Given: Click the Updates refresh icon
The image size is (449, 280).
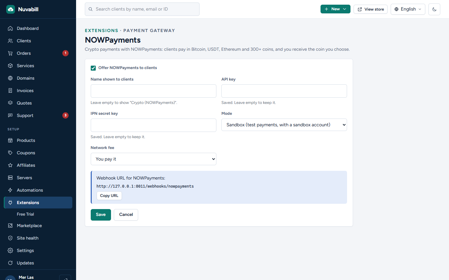Looking at the screenshot, I should (x=10, y=263).
